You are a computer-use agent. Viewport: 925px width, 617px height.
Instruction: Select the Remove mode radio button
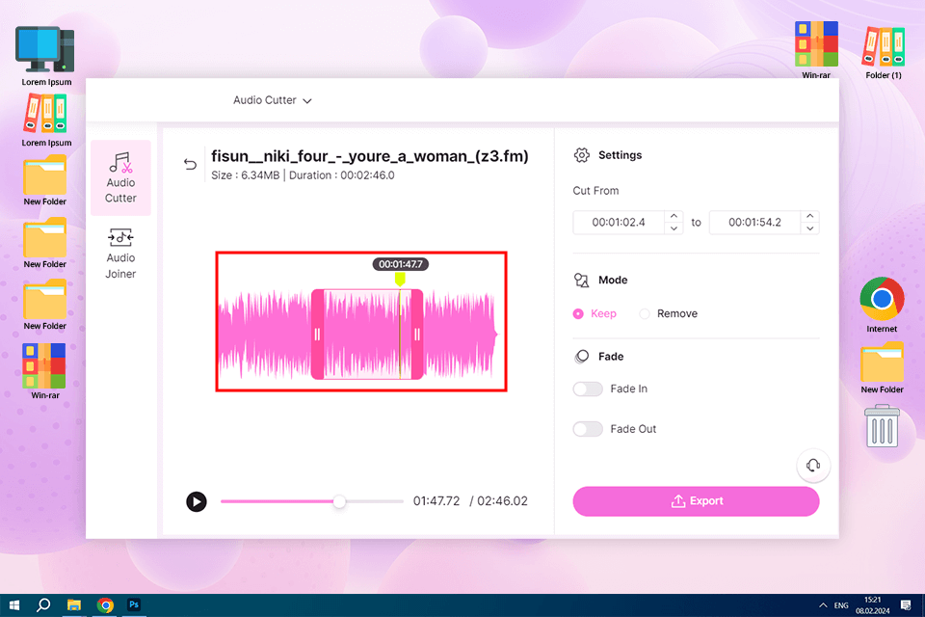click(x=645, y=313)
